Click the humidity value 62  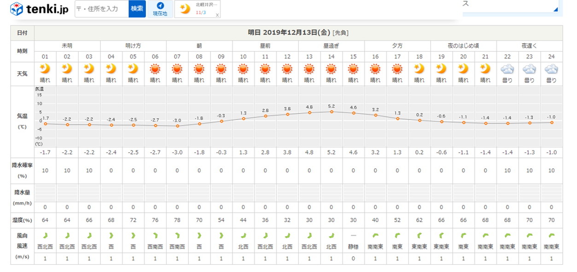[419, 220]
